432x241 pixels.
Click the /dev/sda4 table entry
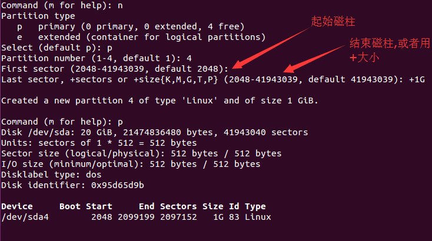[25, 217]
